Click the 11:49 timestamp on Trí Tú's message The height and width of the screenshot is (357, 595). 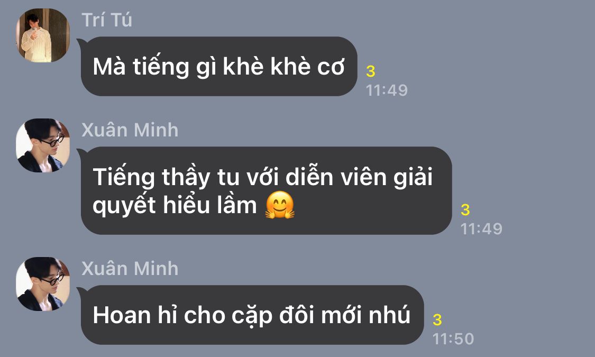click(387, 90)
